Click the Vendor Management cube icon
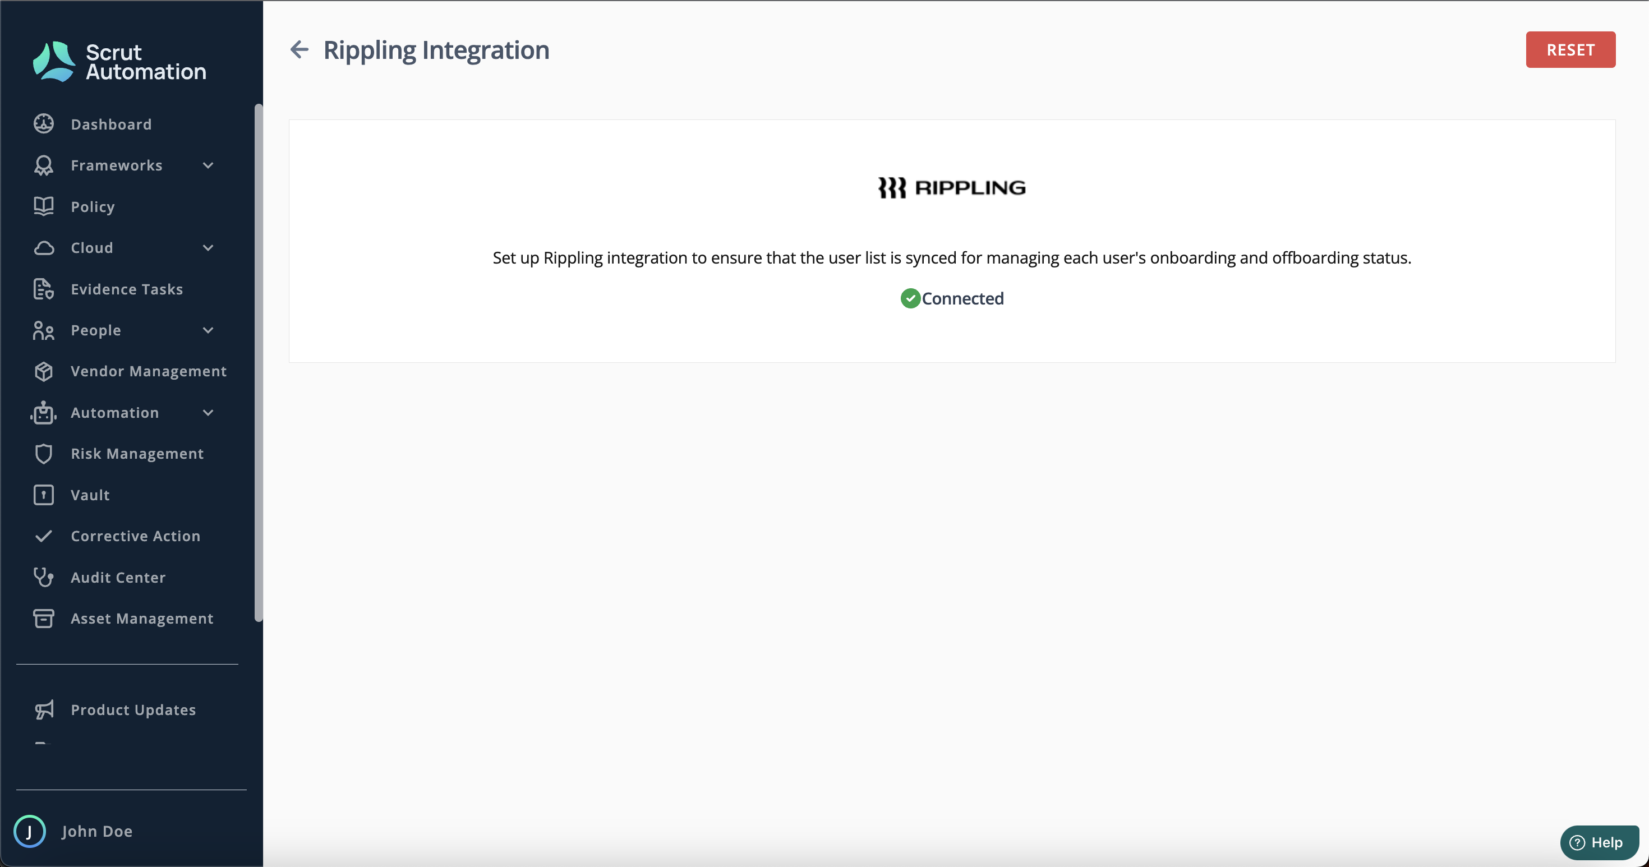The width and height of the screenshot is (1649, 867). pyautogui.click(x=44, y=371)
